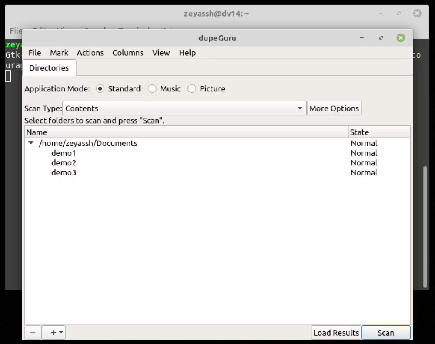Image resolution: width=435 pixels, height=344 pixels.
Task: Select Standard application mode
Action: click(x=100, y=89)
